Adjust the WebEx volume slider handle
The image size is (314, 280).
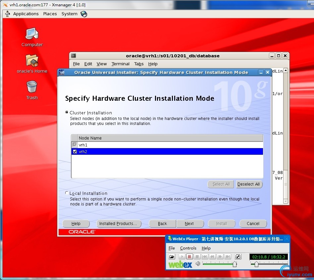click(235, 264)
